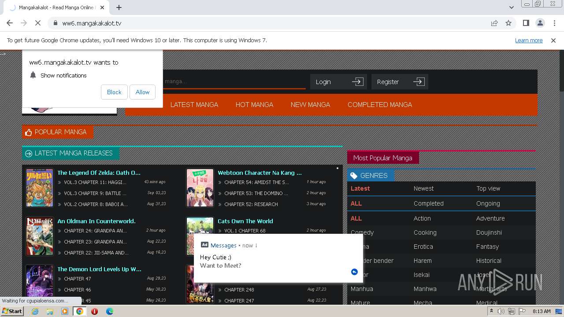Open Chapter 248 link
Image resolution: width=564 pixels, height=317 pixels.
(x=239, y=290)
